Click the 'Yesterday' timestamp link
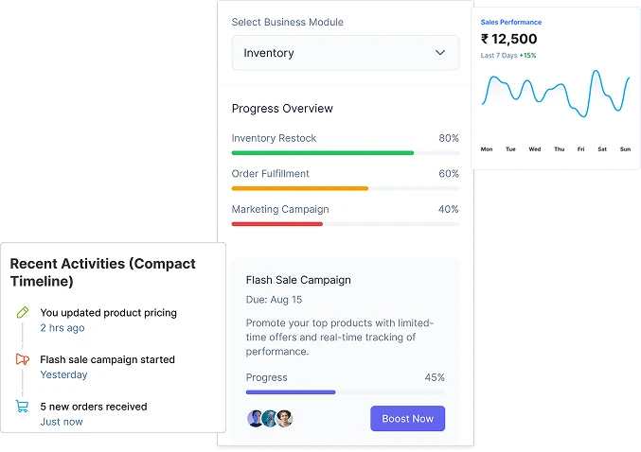Viewport: 641px width, 452px height. point(63,374)
